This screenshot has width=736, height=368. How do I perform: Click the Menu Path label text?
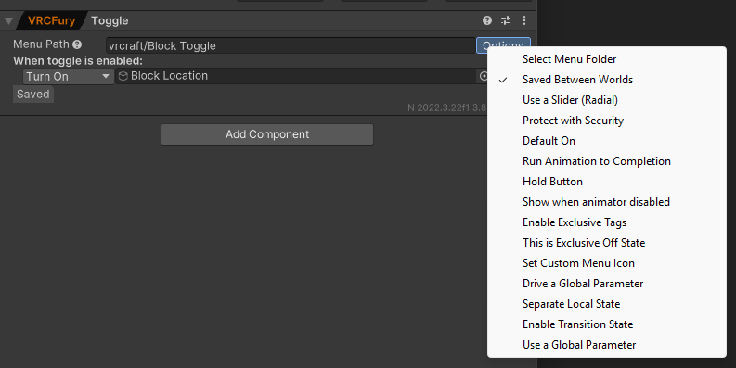pyautogui.click(x=42, y=44)
